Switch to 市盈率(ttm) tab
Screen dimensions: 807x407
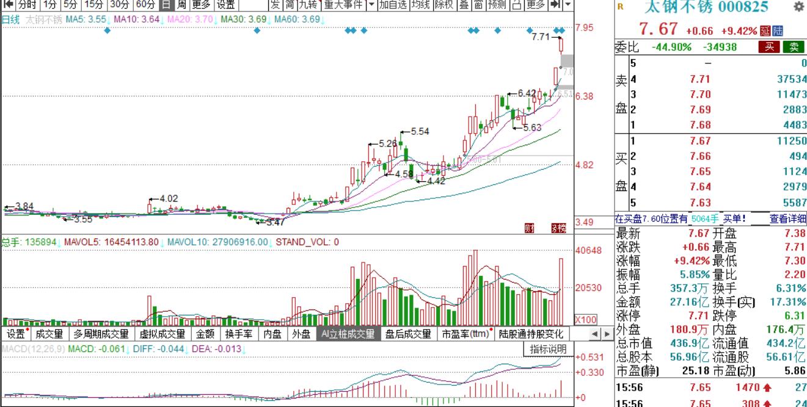coord(466,334)
